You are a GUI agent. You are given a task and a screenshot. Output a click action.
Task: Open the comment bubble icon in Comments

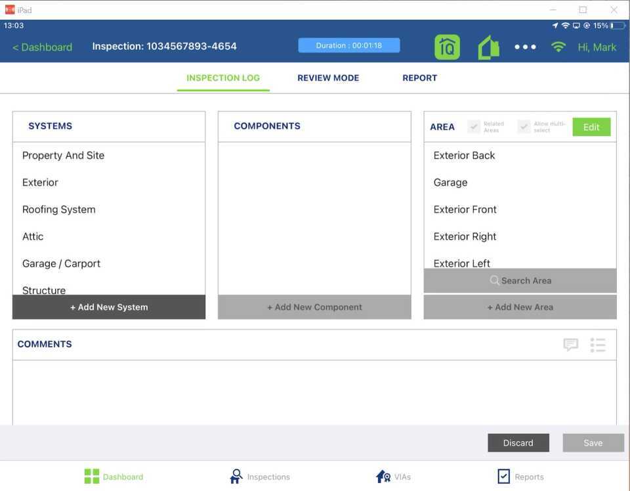(x=571, y=345)
